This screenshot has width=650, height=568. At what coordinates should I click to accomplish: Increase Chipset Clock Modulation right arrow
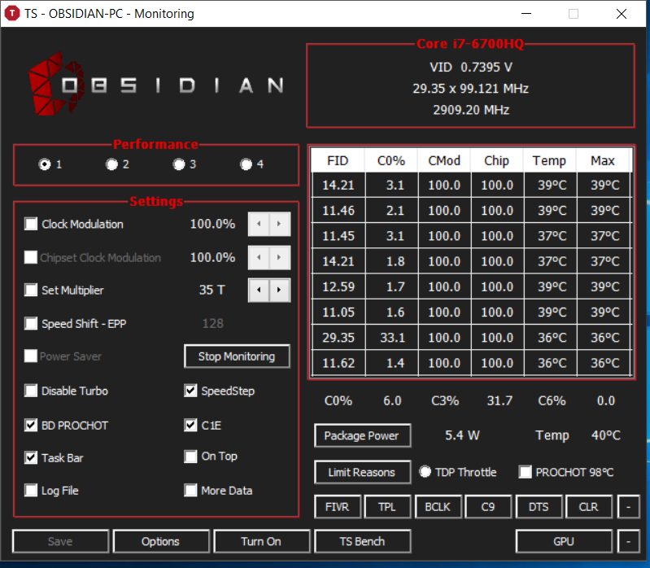[279, 257]
